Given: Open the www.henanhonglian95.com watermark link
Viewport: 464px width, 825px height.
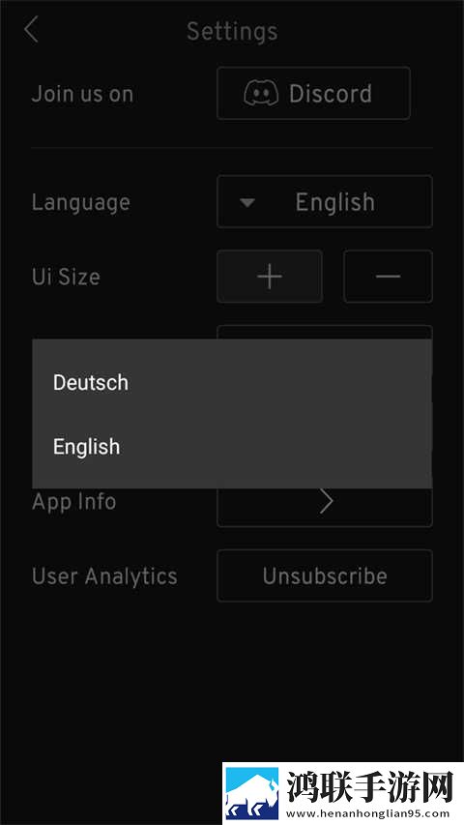Looking at the screenshot, I should point(367,812).
